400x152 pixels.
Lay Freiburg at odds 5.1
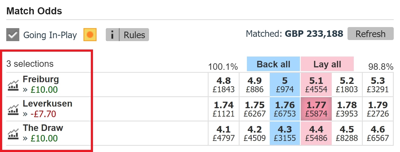[316, 84]
